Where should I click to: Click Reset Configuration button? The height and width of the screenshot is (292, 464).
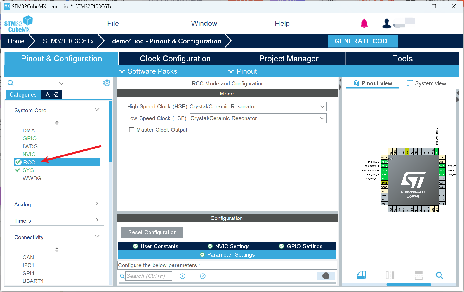click(x=152, y=232)
